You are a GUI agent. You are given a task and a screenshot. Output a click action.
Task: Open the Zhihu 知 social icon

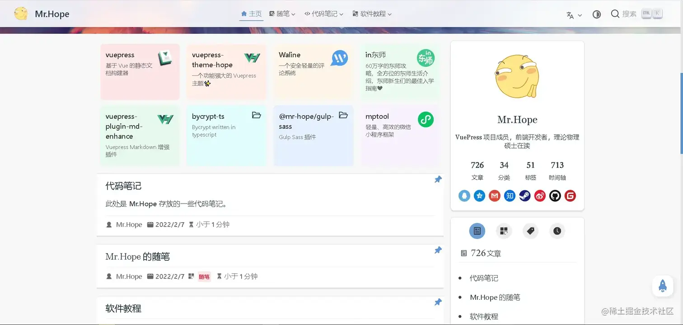click(510, 196)
